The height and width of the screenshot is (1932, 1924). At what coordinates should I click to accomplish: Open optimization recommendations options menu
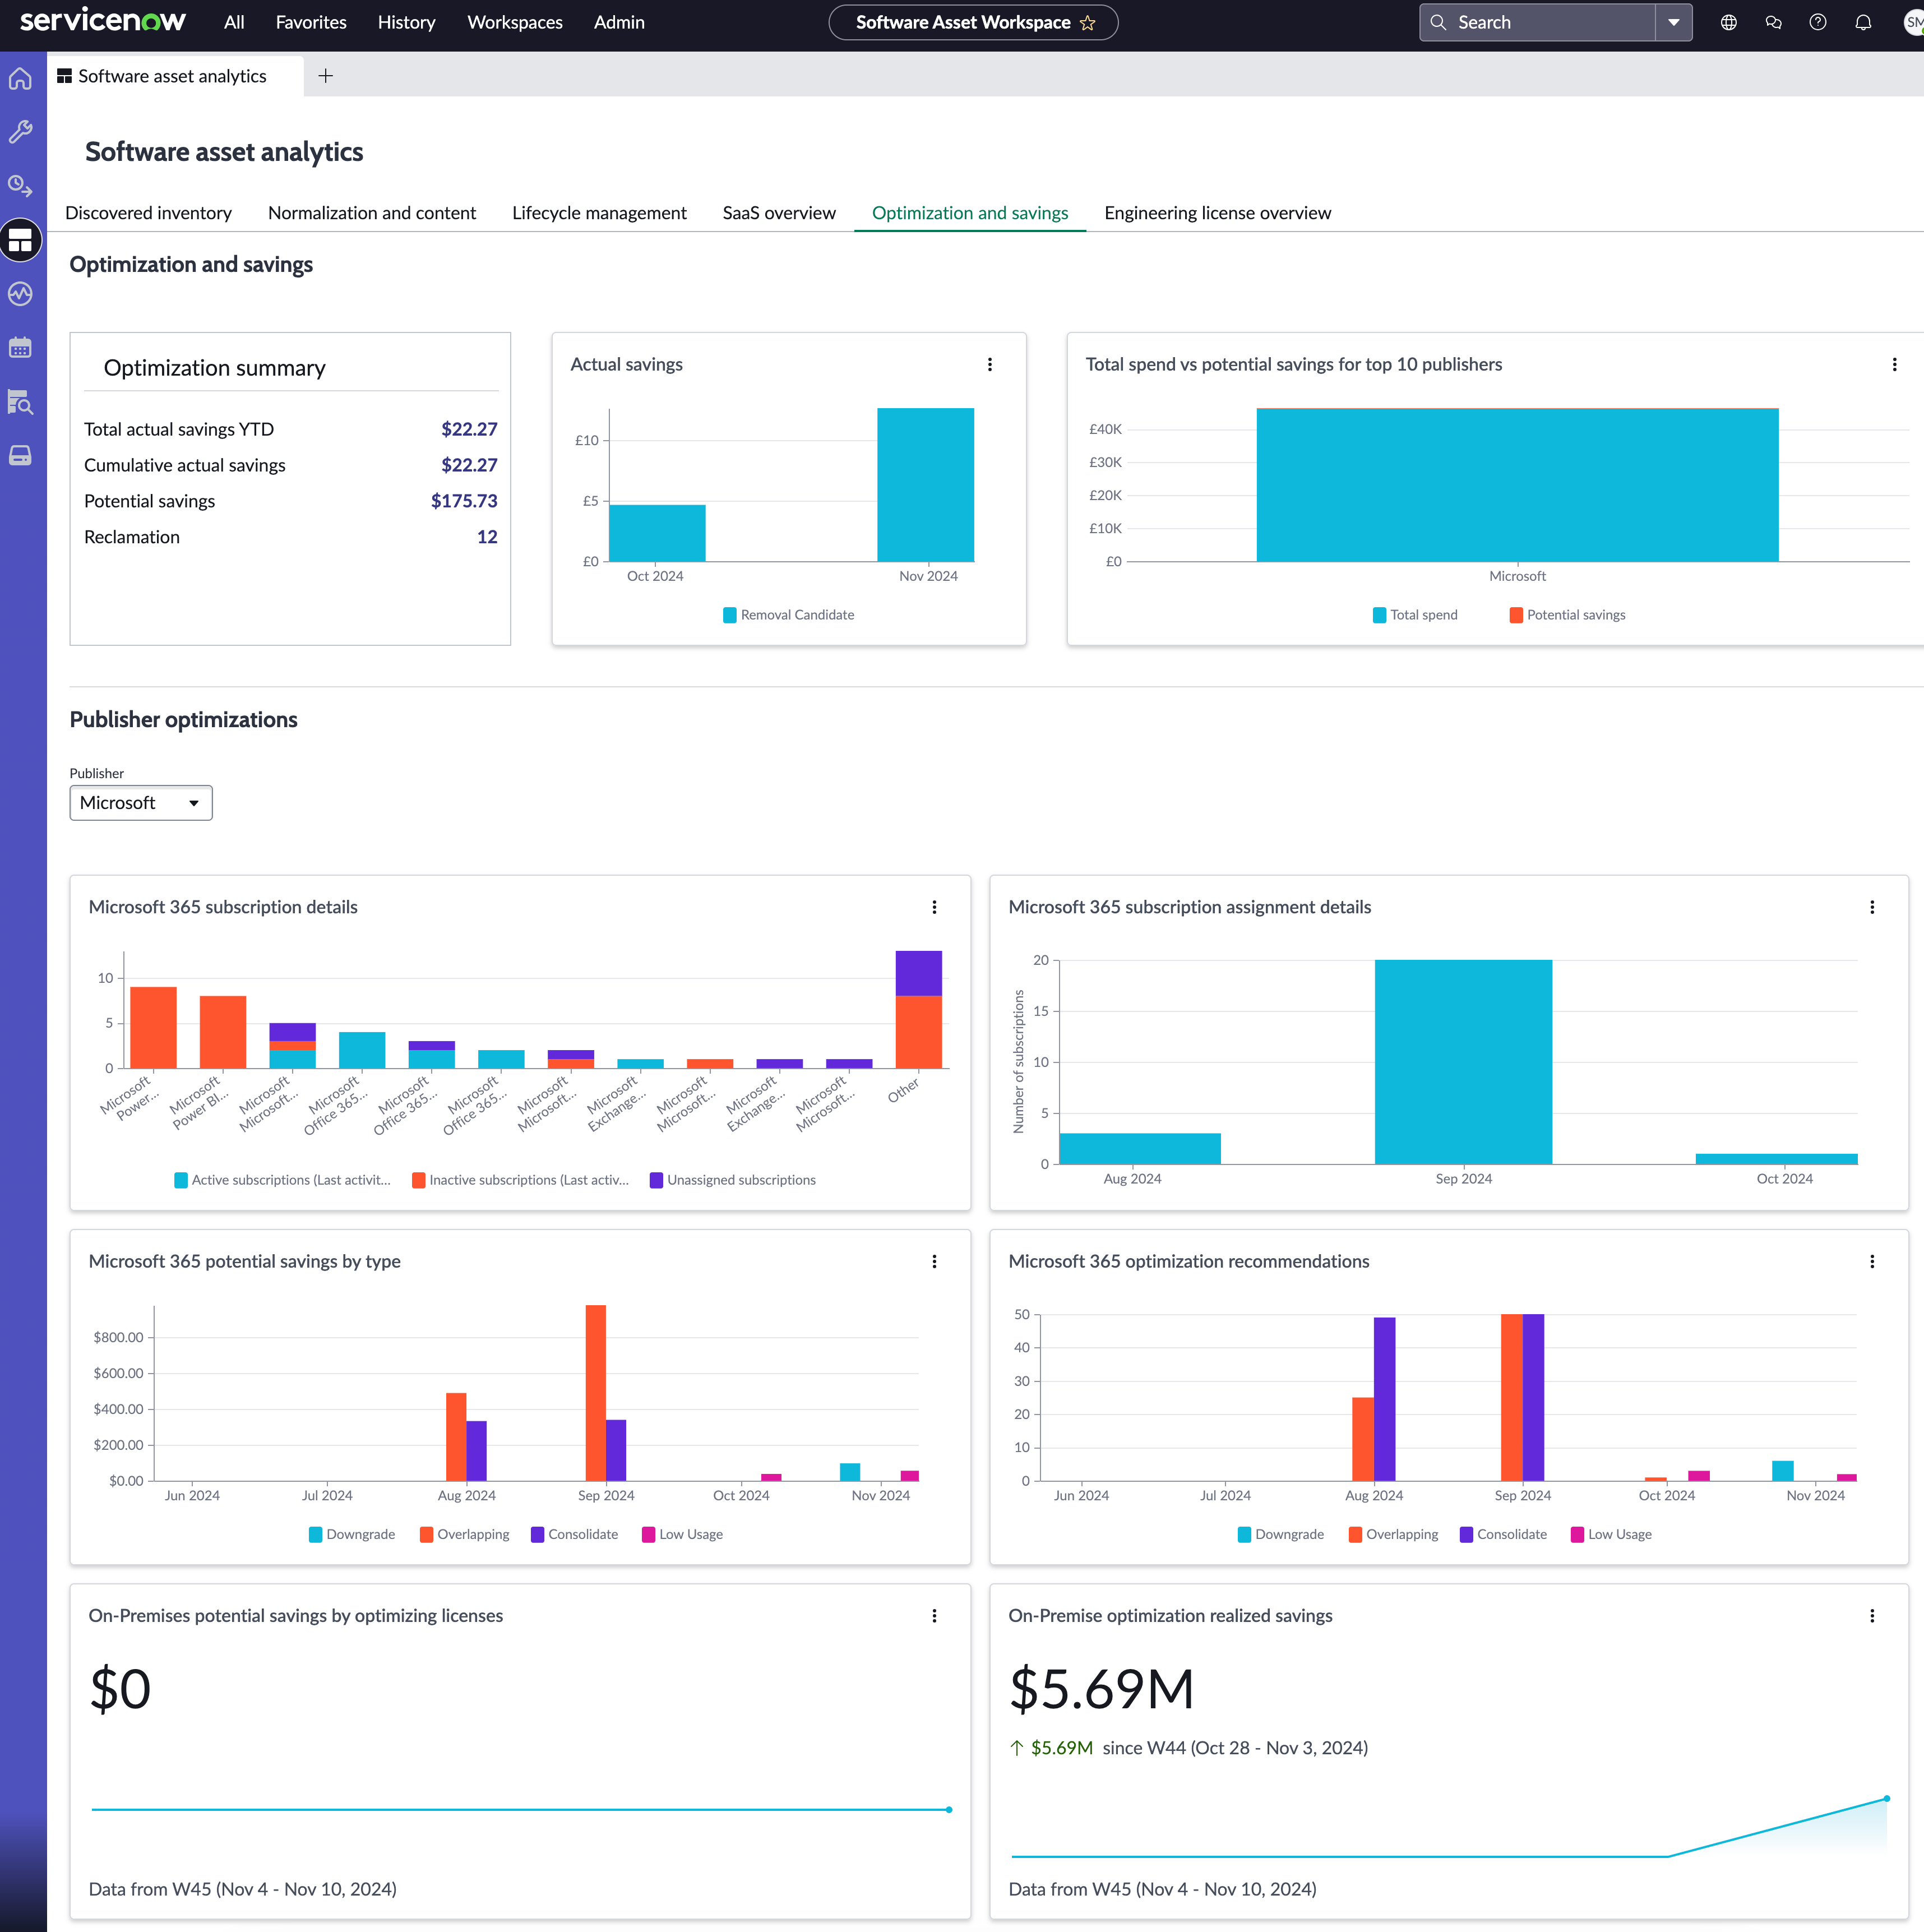1873,1262
